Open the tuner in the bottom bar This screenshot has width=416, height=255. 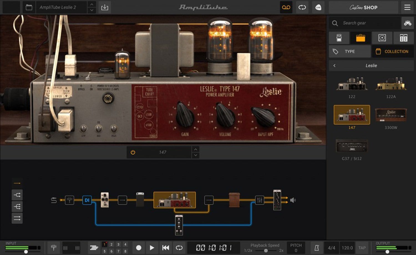[x=54, y=248]
